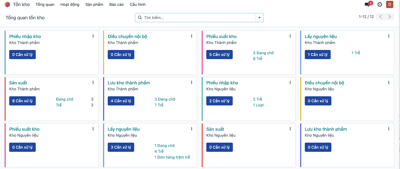The image size is (400, 169).
Task: Open kebab menu of Sản xuất Thành phẩm card
Action: (93, 83)
